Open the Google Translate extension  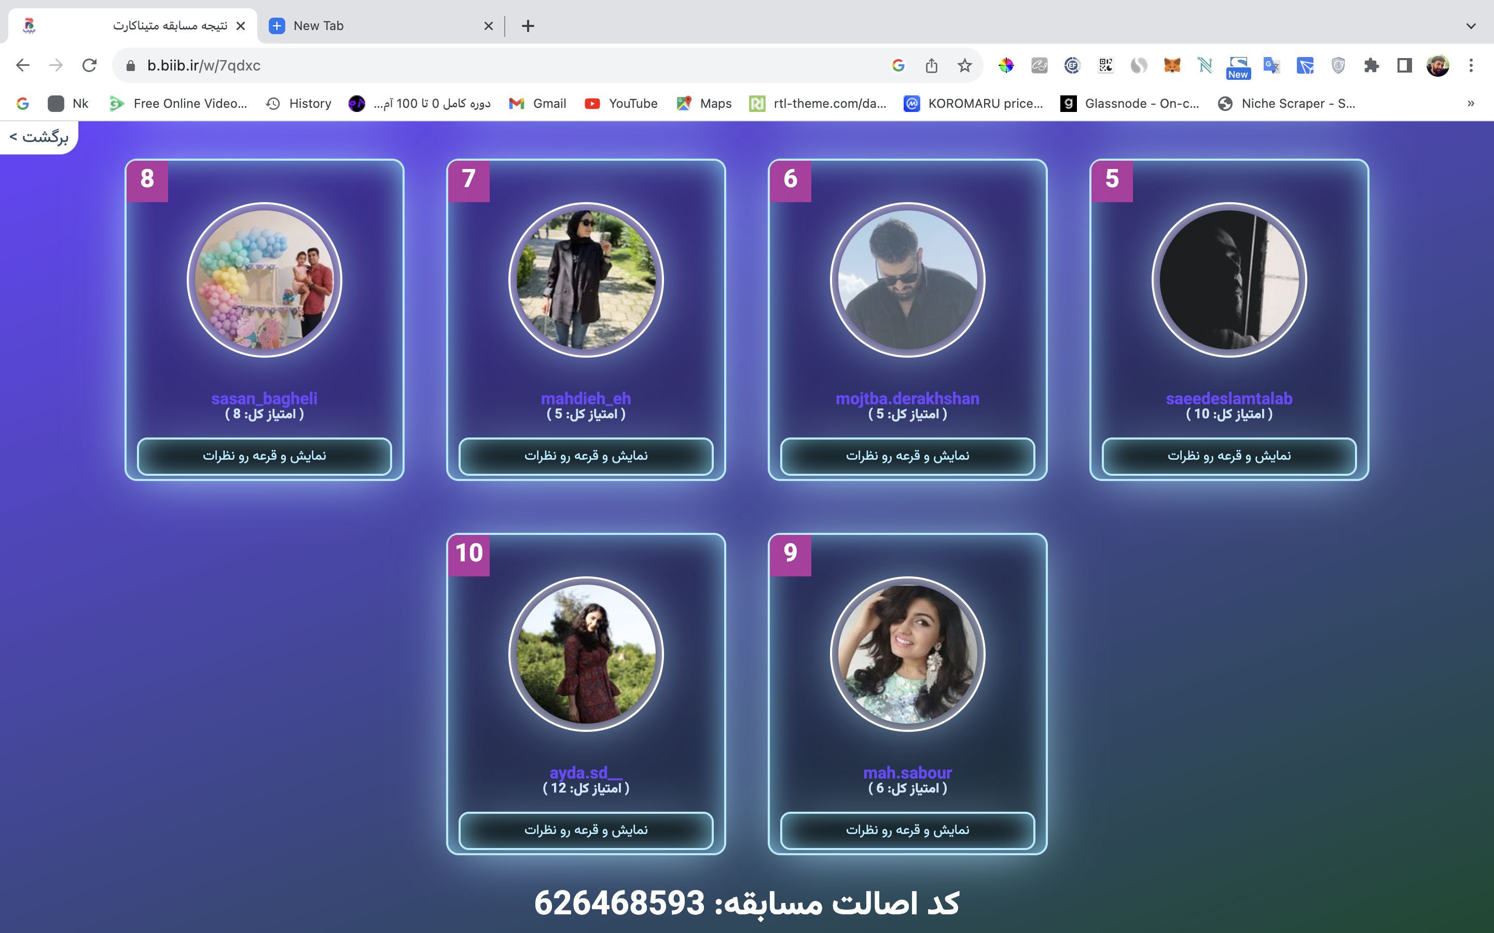coord(1272,65)
